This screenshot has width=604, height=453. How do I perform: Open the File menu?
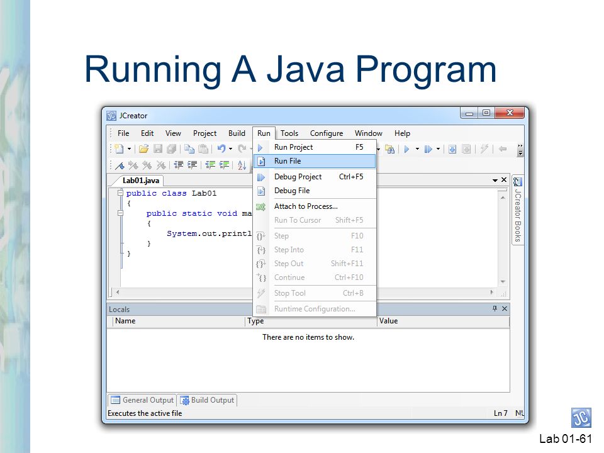coord(123,133)
